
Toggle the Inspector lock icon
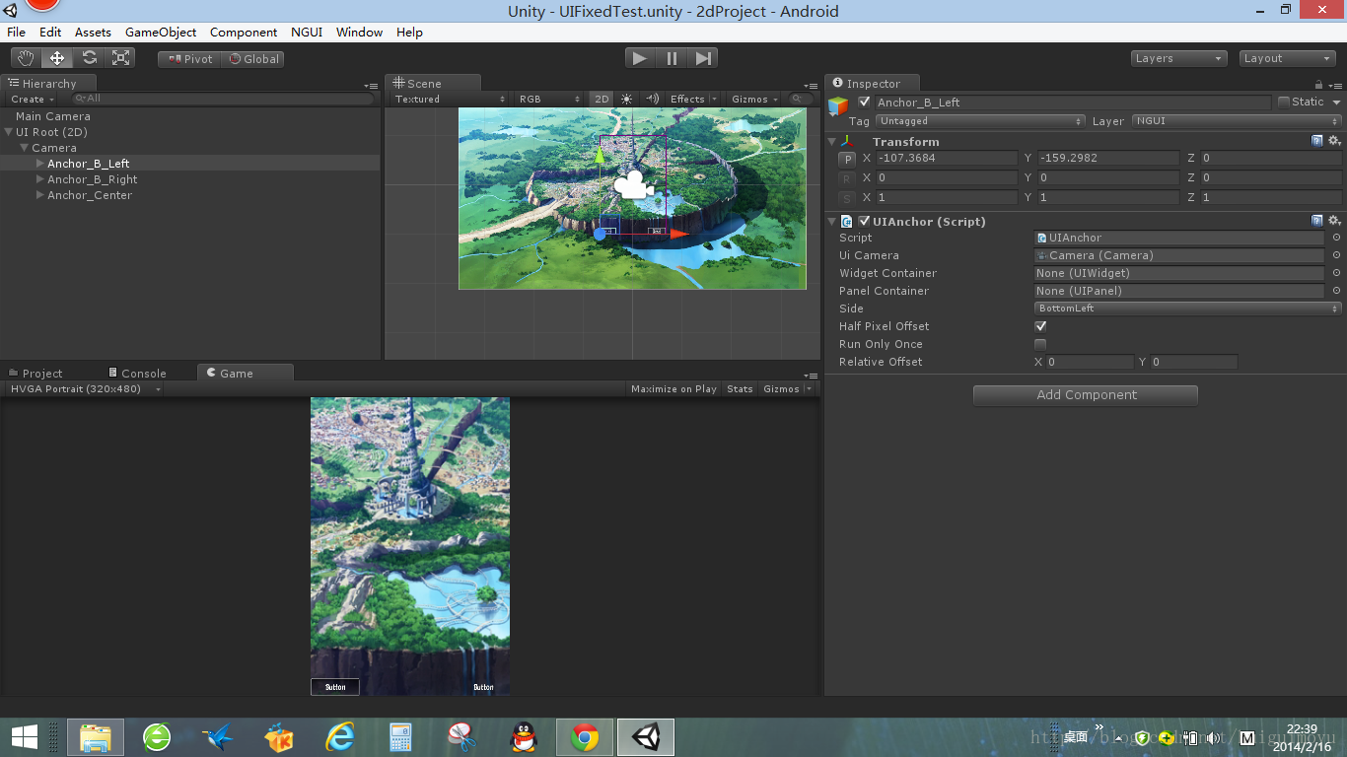pos(1318,85)
